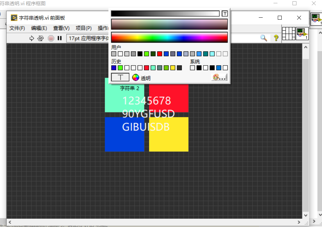Click the horizontal scrollbar left arrow
Image resolution: width=322 pixels, height=227 pixels.
click(x=10, y=222)
